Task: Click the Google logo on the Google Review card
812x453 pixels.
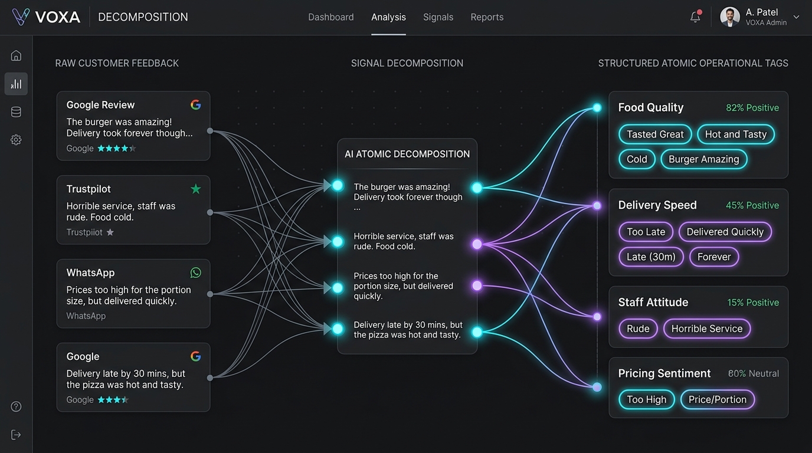Action: [x=196, y=105]
